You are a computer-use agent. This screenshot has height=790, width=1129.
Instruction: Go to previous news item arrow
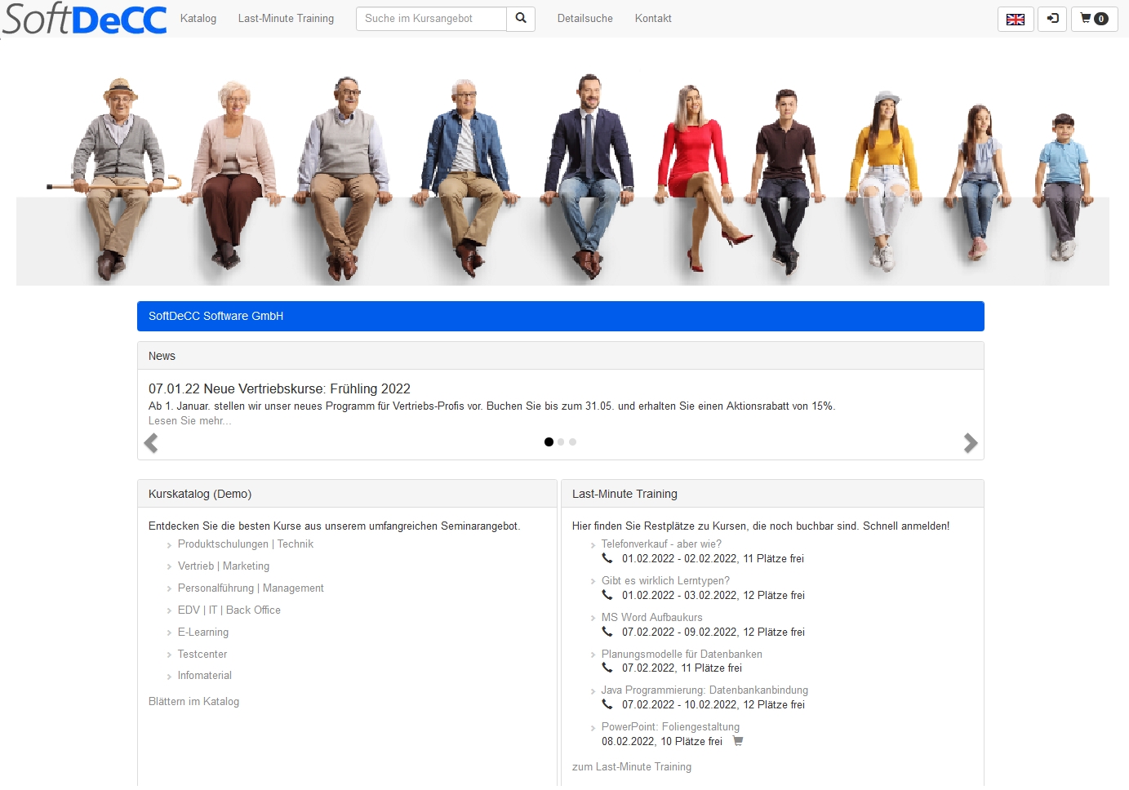click(151, 443)
